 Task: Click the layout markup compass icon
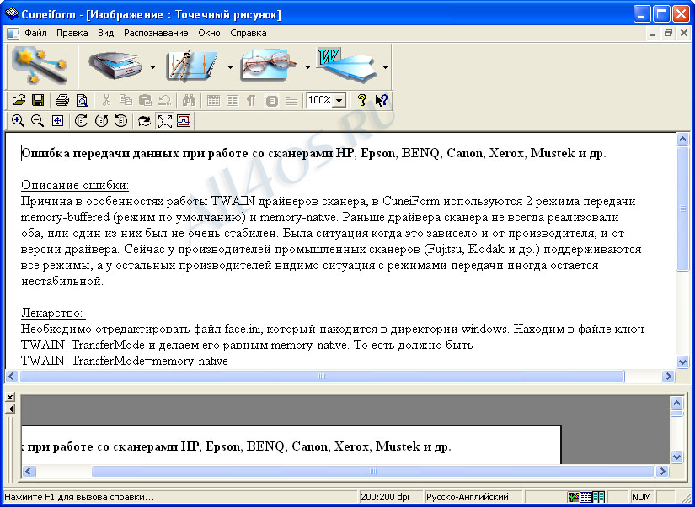[192, 66]
